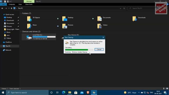Open the Videos folder in Folders section
This screenshot has width=169, height=95.
click(x=102, y=26)
